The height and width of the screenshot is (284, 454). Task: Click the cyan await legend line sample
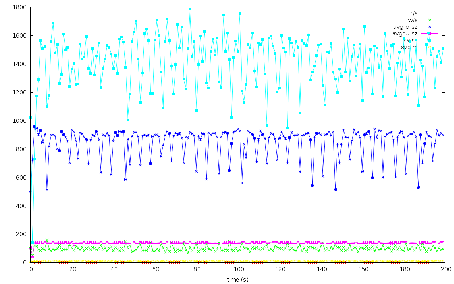point(429,40)
